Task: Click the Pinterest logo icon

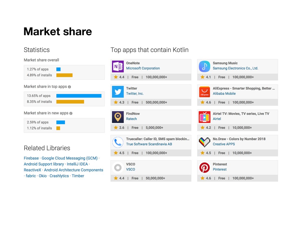Action: pos(204,168)
